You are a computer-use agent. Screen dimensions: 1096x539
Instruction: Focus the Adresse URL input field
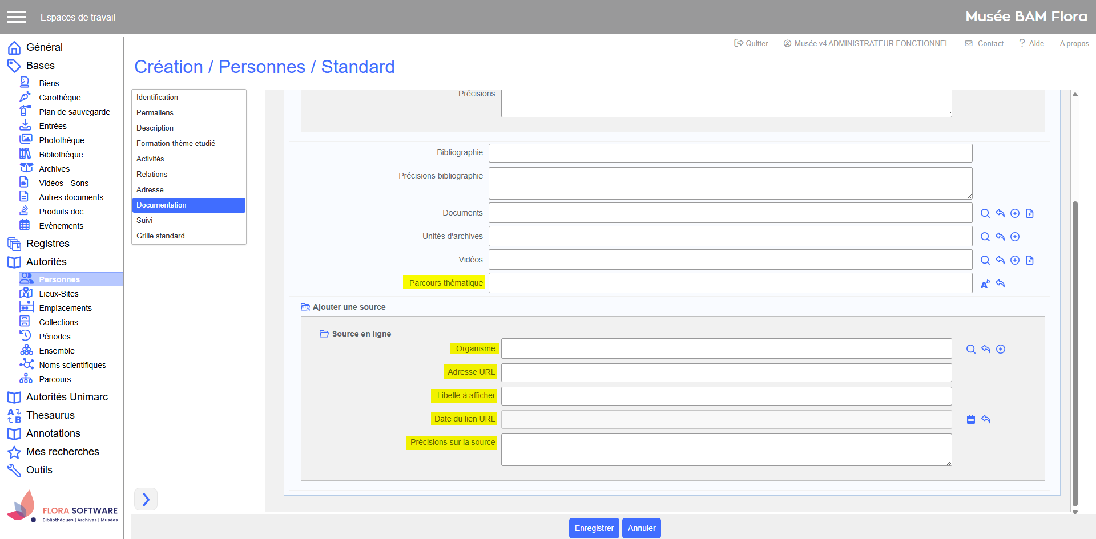click(726, 372)
